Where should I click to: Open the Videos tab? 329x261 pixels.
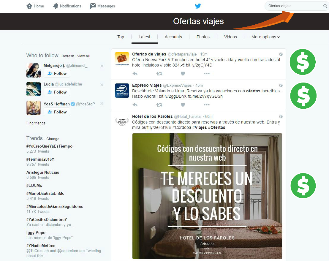(230, 37)
